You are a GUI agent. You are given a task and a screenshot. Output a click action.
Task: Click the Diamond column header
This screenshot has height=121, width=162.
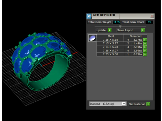point(135,36)
